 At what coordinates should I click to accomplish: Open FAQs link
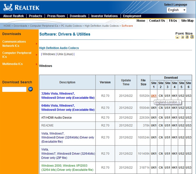pos(173,21)
